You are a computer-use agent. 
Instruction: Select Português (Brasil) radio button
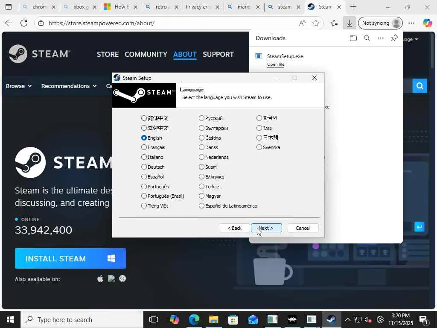pyautogui.click(x=144, y=196)
